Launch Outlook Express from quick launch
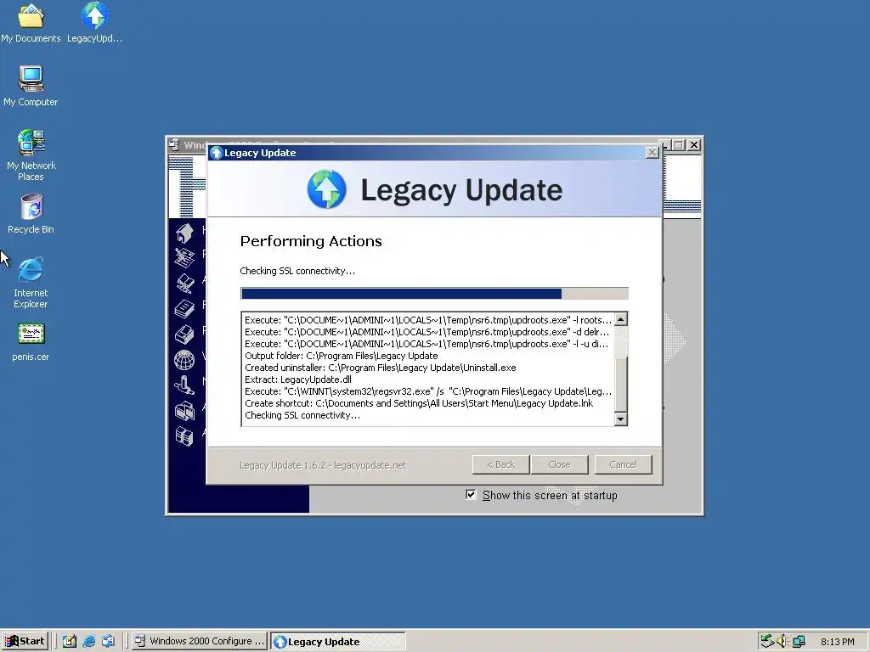 [108, 641]
